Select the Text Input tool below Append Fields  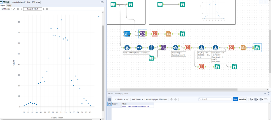click(x=151, y=58)
